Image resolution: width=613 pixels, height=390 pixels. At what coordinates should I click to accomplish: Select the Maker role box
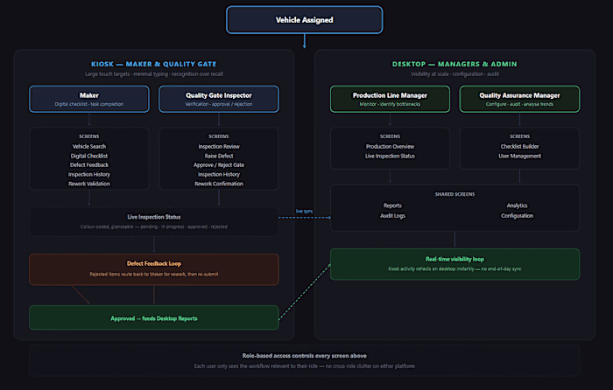tap(89, 99)
